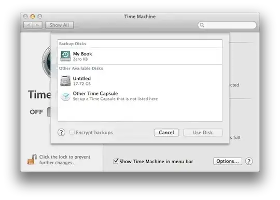Open help next to the Options button
The height and width of the screenshot is (200, 280).
point(249,161)
